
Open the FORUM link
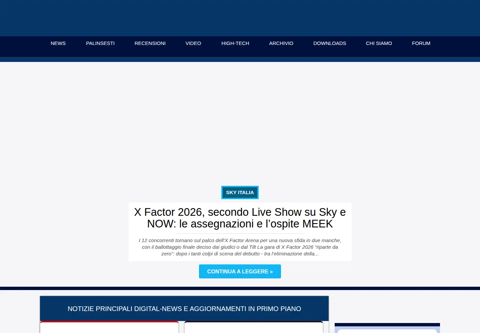[421, 43]
